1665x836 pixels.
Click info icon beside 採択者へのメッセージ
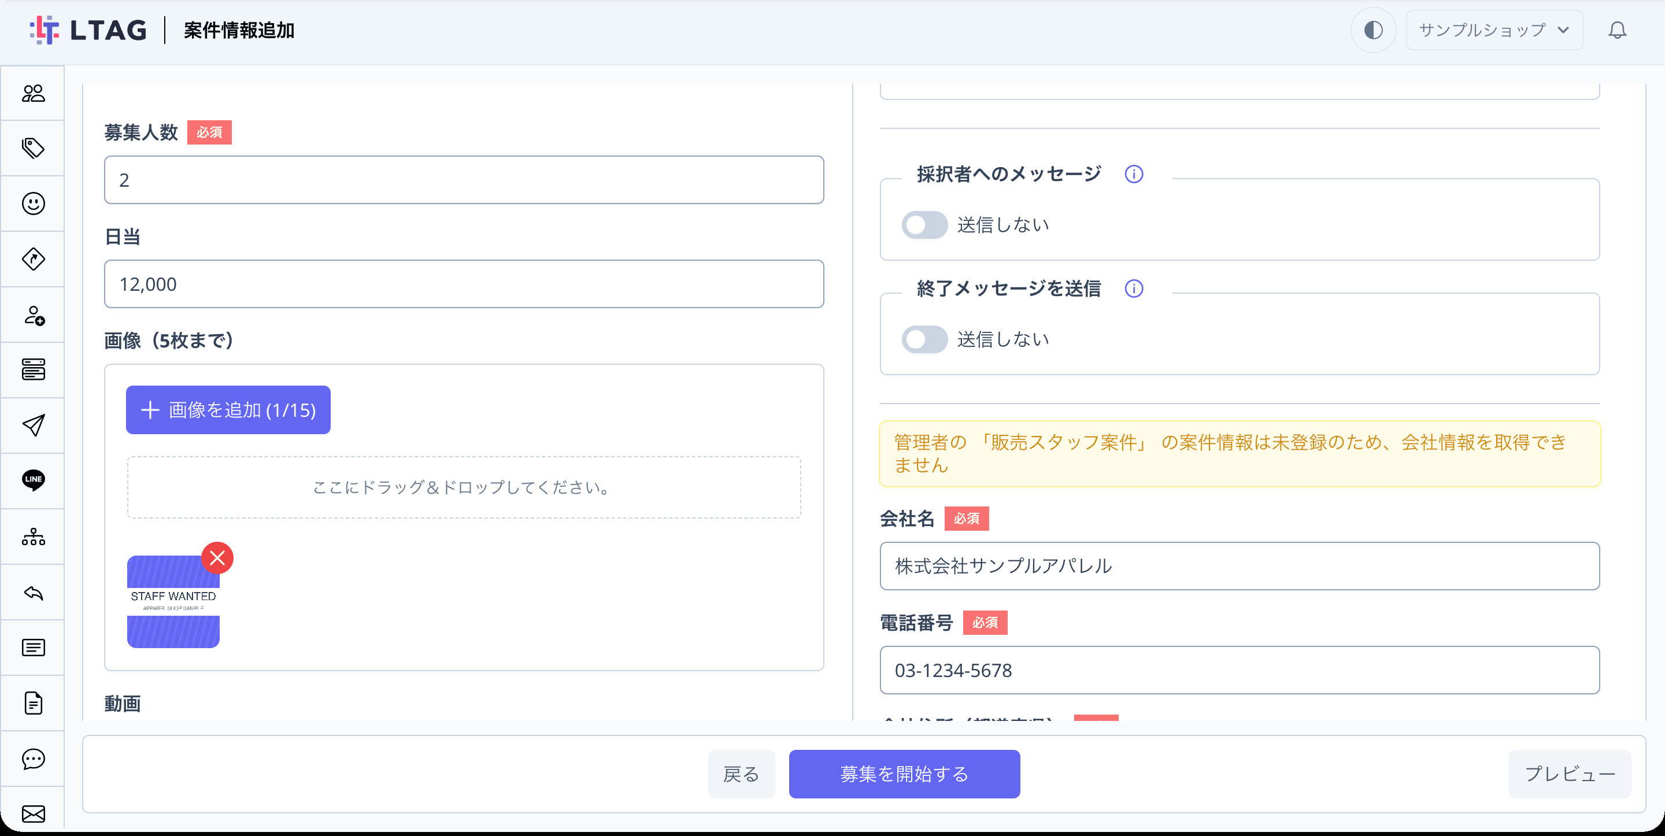[x=1134, y=174]
